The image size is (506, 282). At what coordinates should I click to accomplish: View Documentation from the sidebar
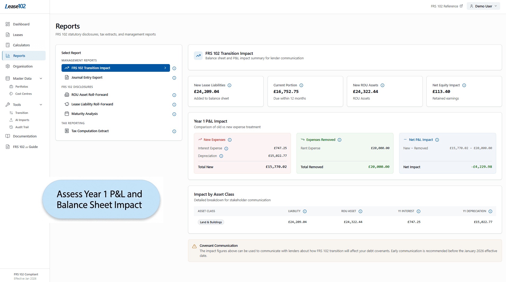pyautogui.click(x=24, y=136)
